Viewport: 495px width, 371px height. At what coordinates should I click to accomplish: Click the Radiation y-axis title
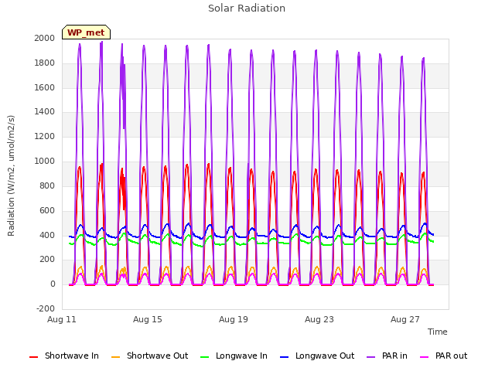point(11,175)
